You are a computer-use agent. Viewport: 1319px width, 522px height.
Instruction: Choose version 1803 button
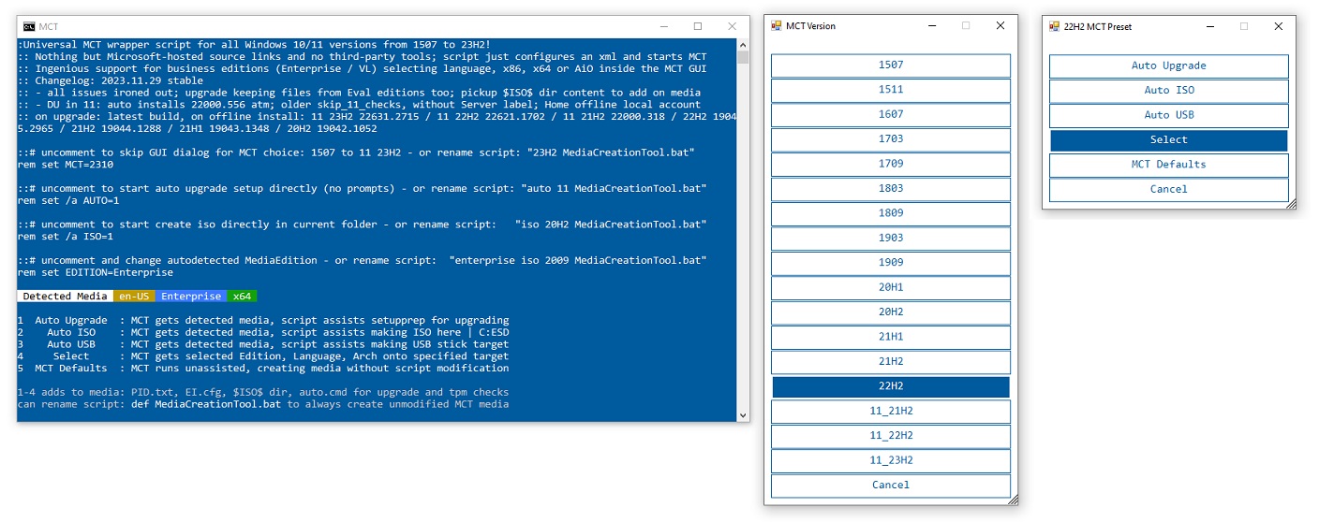891,189
